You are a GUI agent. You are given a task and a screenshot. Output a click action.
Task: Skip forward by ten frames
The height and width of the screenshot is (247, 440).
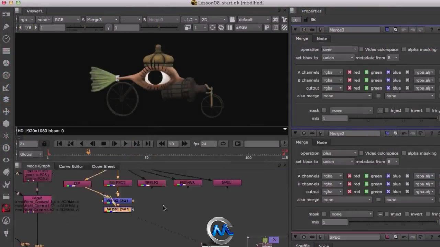pyautogui.click(x=184, y=144)
